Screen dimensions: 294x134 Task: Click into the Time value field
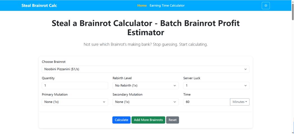pos(206,102)
